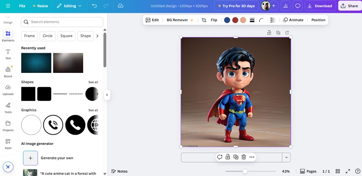Click Generate your own plus tile
This screenshot has height=176, width=362.
pyautogui.click(x=30, y=158)
